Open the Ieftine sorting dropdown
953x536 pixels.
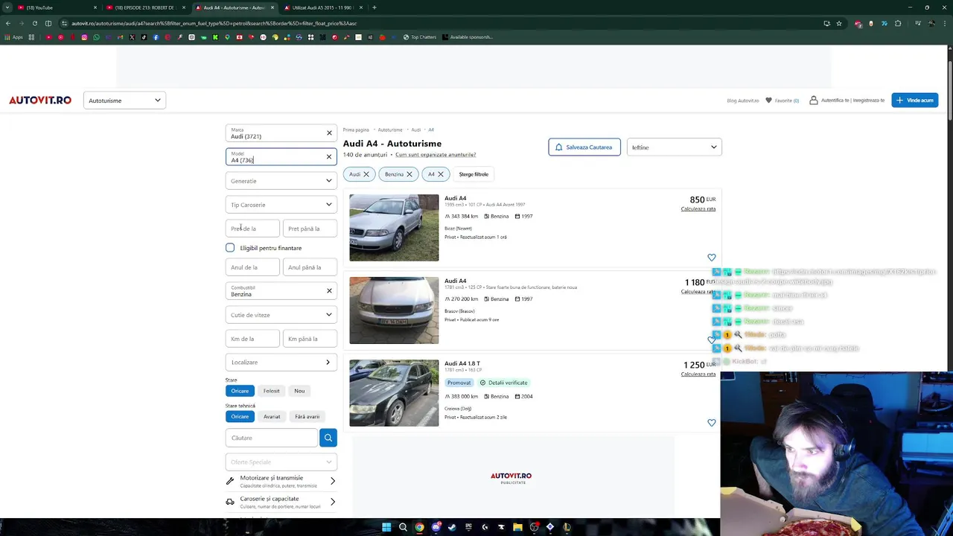tap(675, 147)
